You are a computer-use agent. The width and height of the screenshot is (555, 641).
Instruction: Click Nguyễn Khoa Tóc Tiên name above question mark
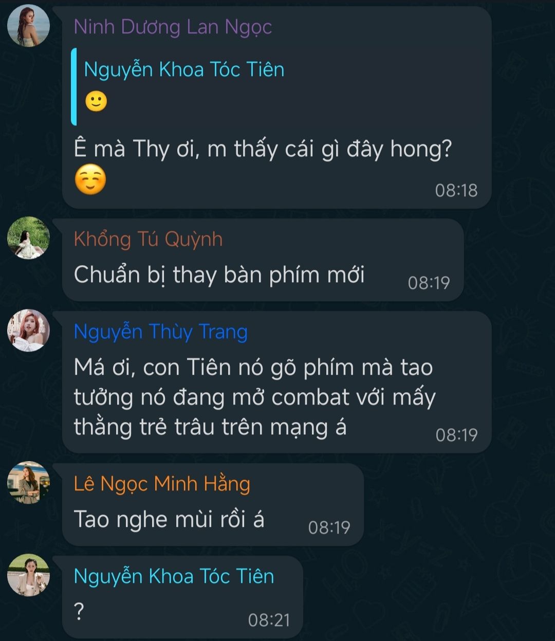point(174,576)
